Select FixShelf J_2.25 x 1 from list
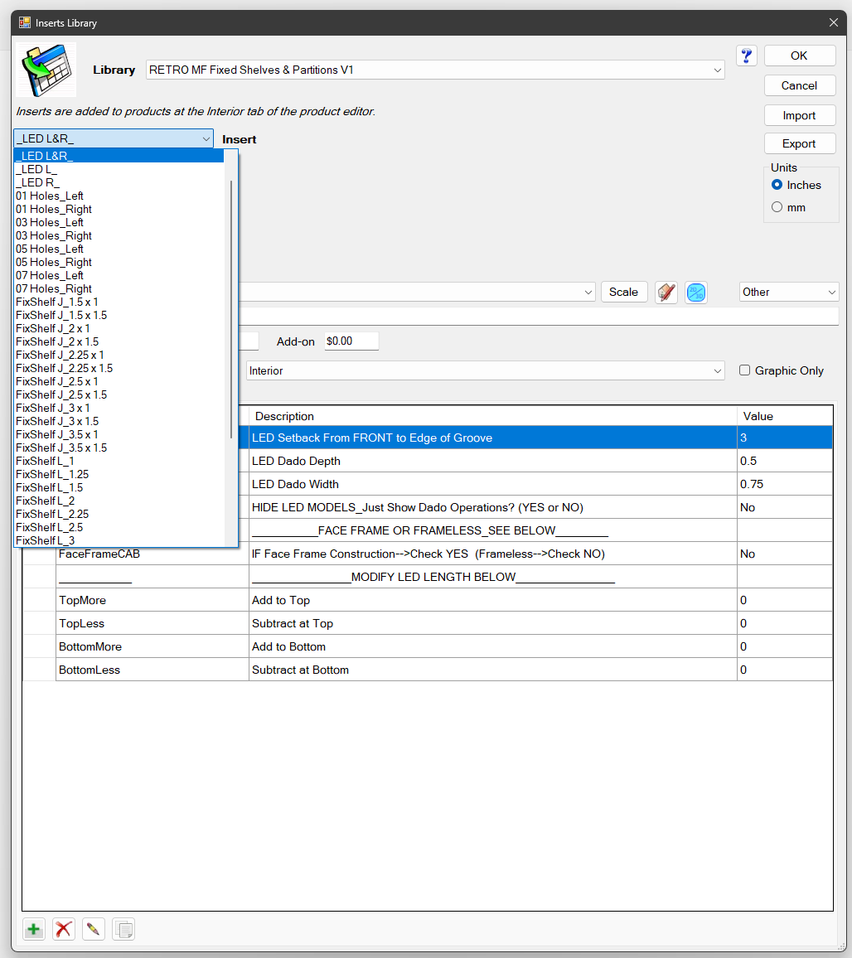852x958 pixels. [x=60, y=355]
